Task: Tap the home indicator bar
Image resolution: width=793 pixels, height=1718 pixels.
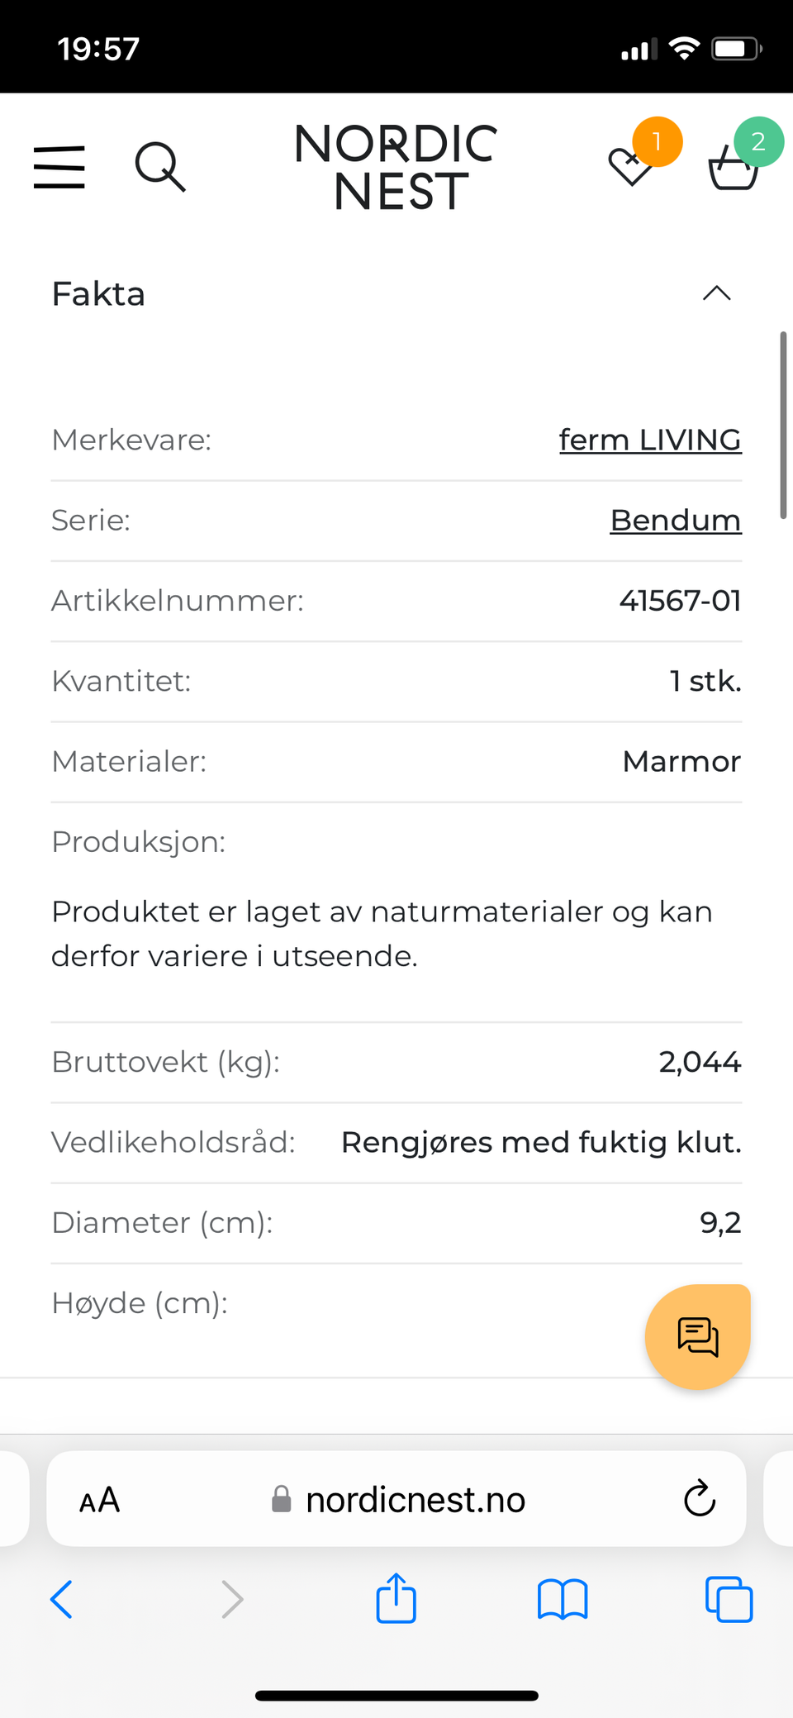Action: click(x=396, y=1696)
